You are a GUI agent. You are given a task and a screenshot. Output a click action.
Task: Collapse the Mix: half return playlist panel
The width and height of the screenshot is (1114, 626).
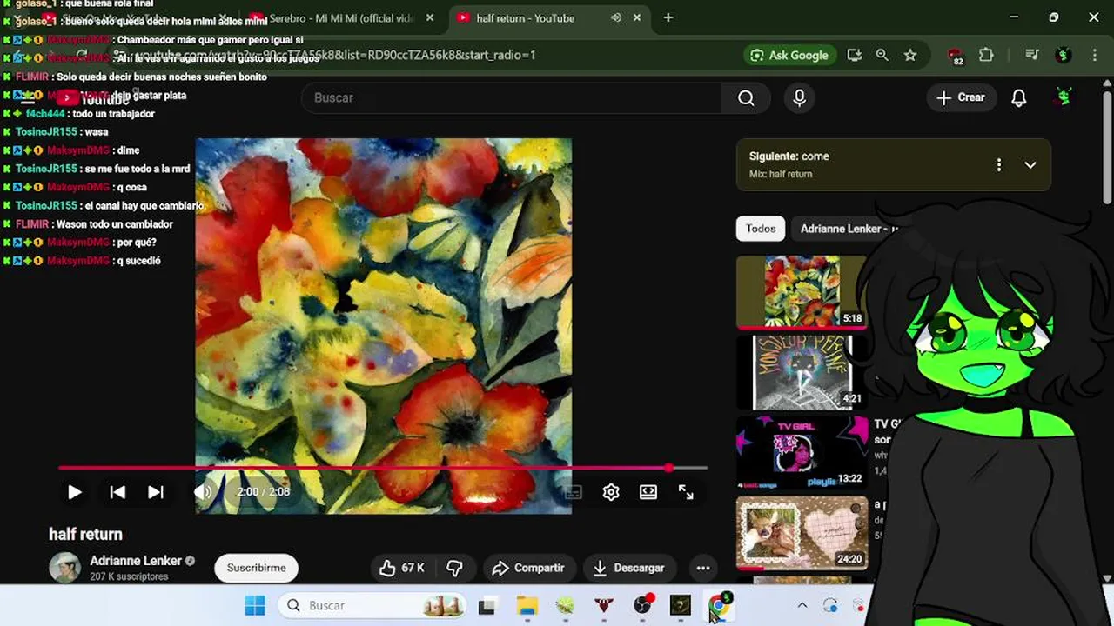click(1030, 164)
